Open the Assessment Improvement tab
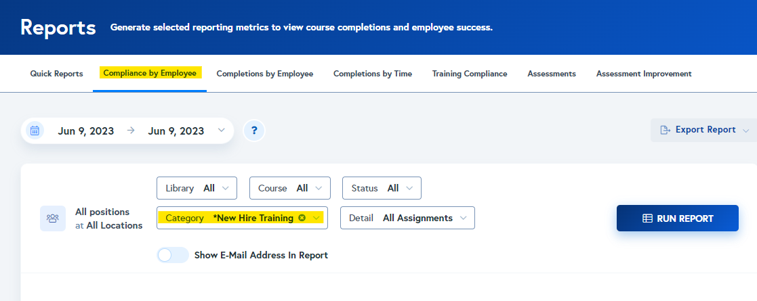The width and height of the screenshot is (757, 301). point(643,74)
